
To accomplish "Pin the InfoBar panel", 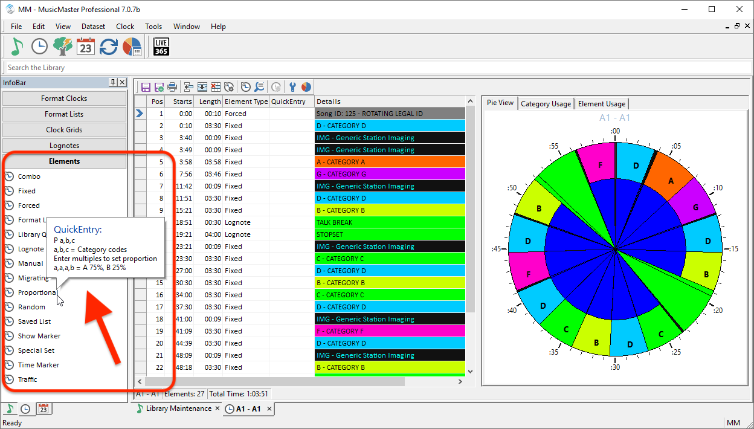I will click(112, 82).
